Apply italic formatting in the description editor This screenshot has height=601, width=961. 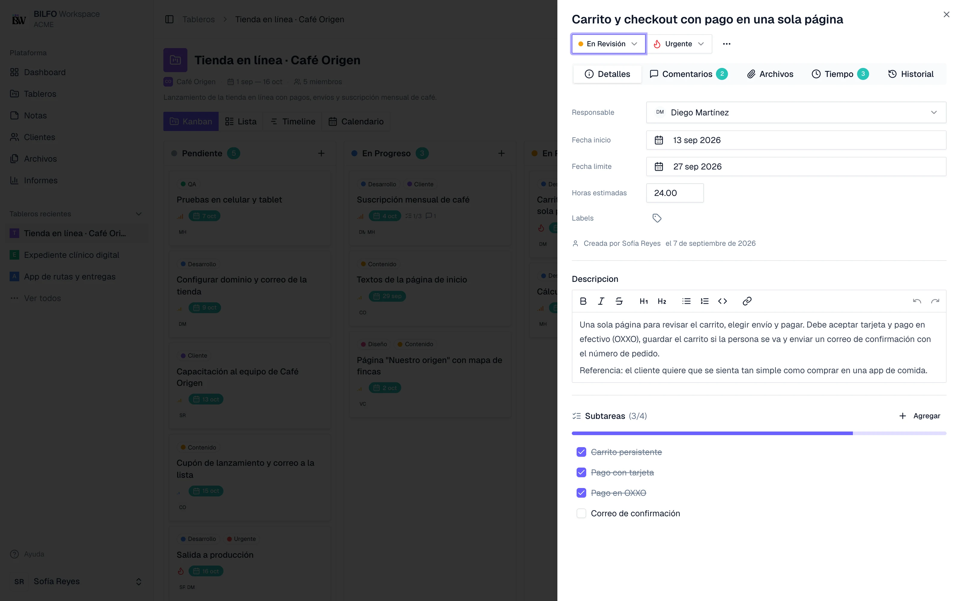tap(601, 301)
